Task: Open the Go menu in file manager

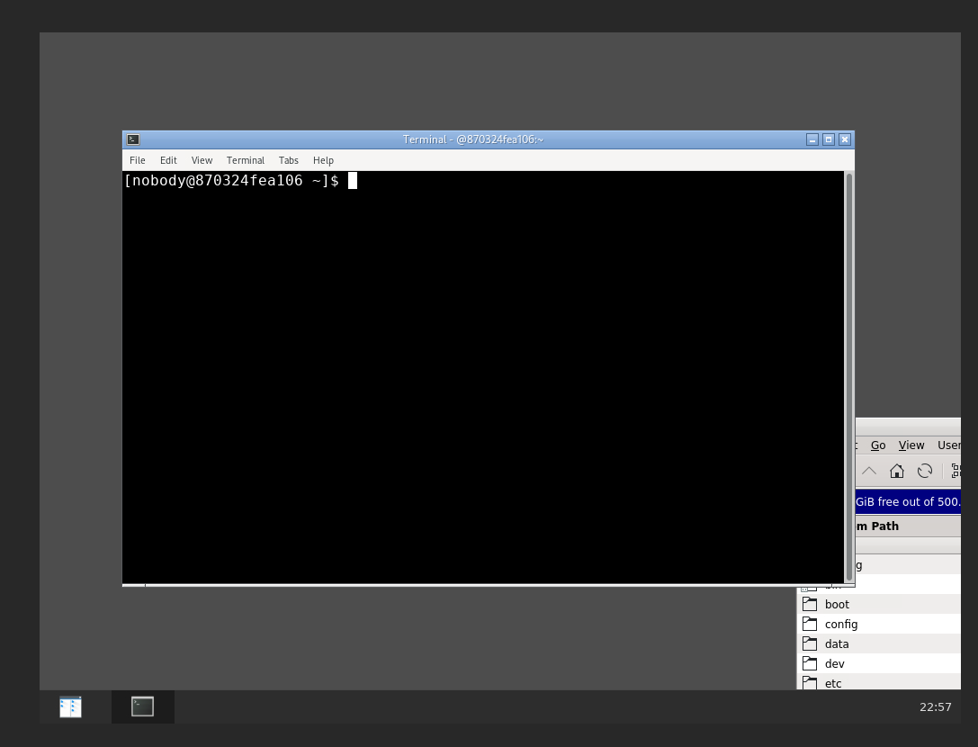Action: point(878,445)
